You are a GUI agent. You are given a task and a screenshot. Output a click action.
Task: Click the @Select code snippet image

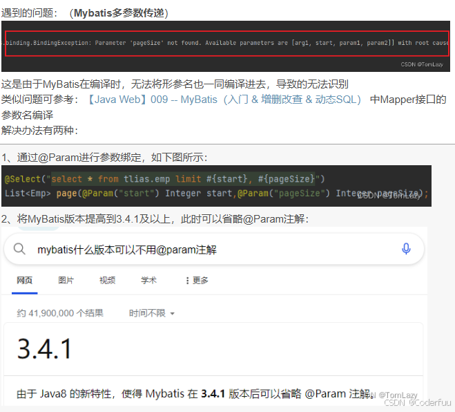217,186
